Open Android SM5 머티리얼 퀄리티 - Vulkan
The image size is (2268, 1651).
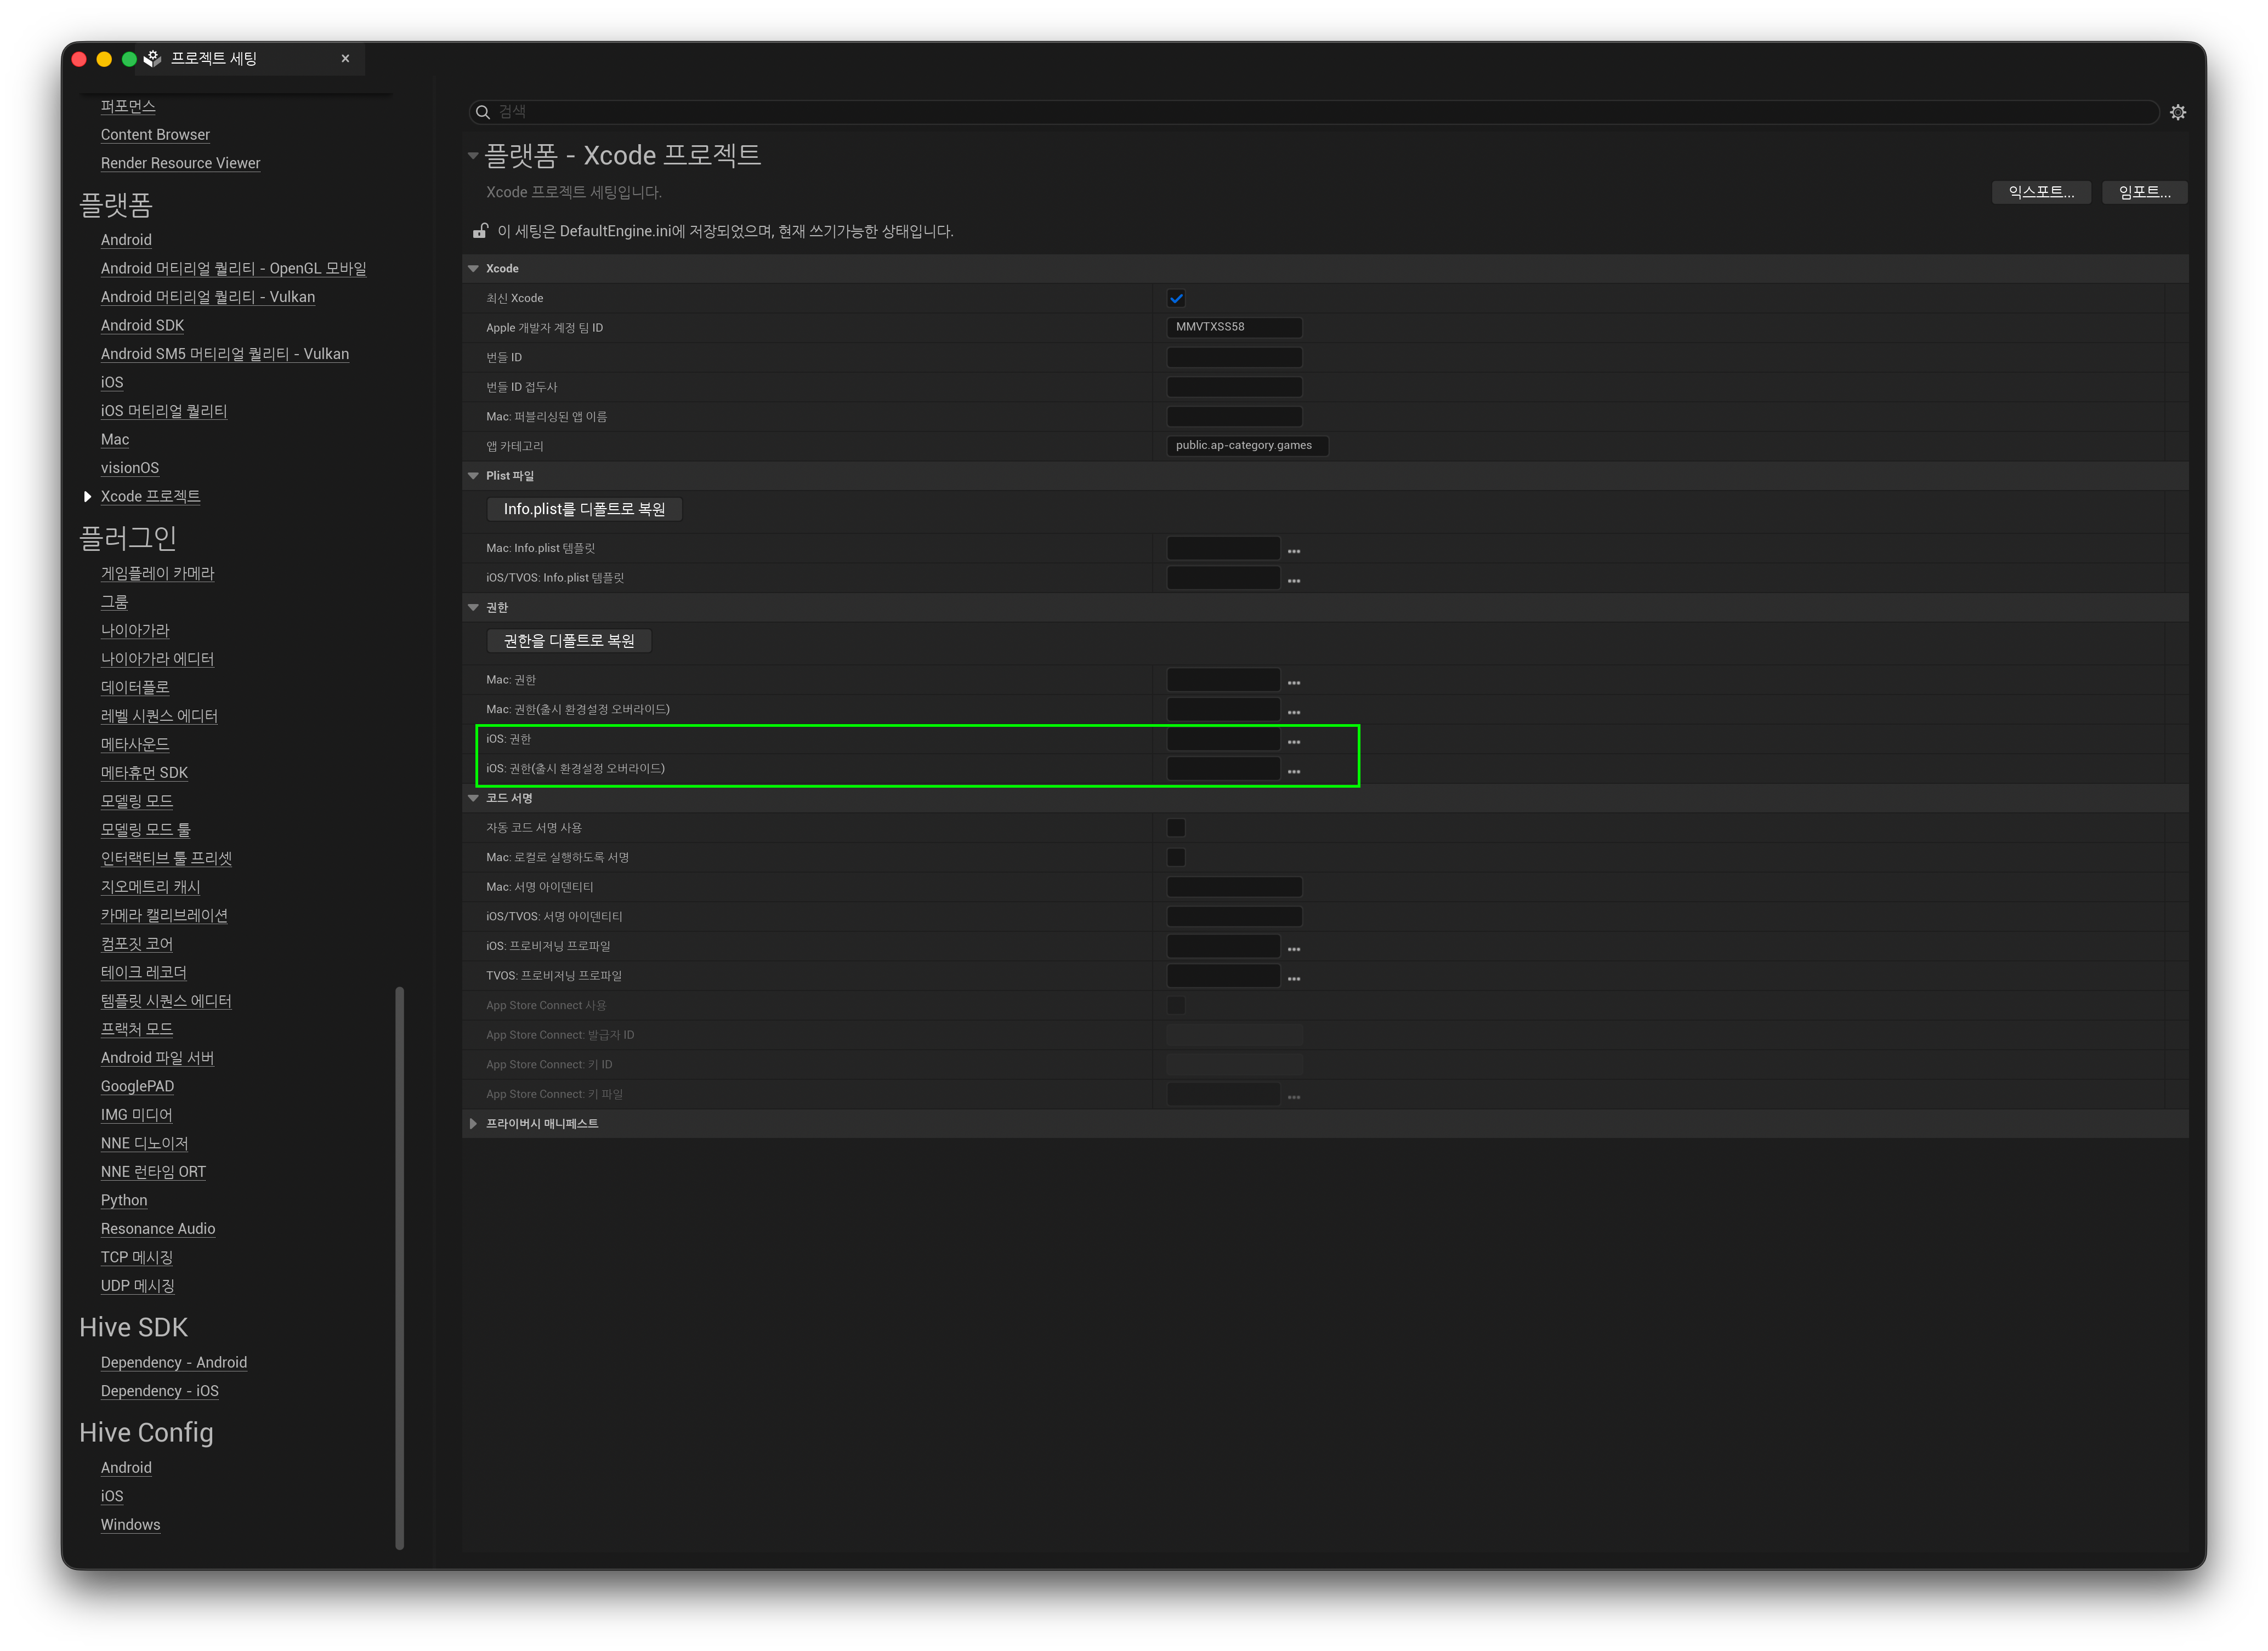224,354
